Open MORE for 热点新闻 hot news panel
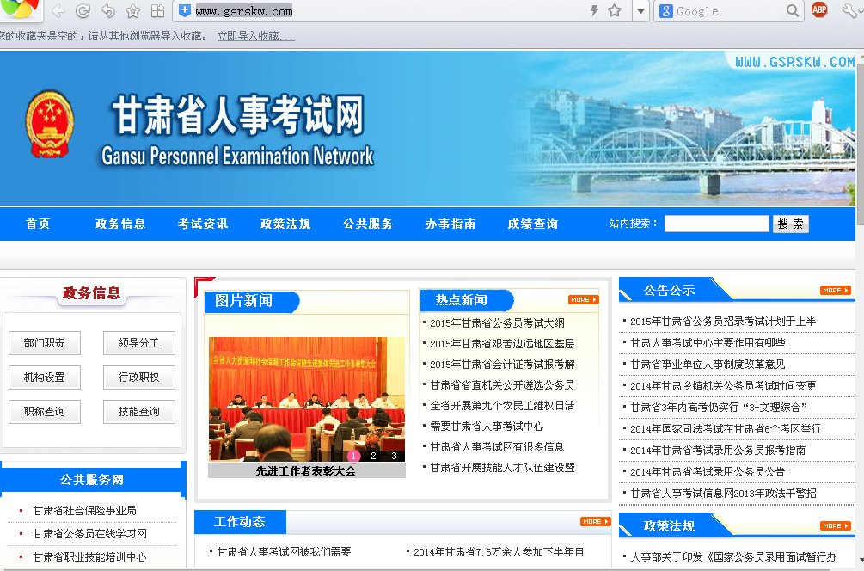 (583, 299)
